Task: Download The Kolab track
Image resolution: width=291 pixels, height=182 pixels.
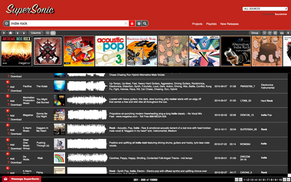Action: (14, 90)
